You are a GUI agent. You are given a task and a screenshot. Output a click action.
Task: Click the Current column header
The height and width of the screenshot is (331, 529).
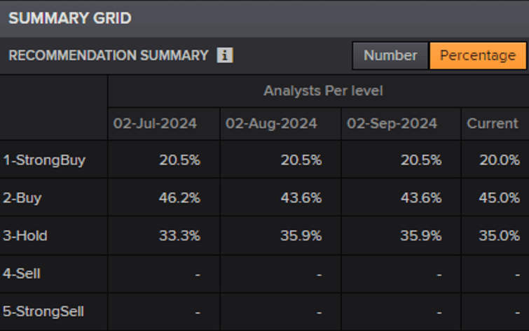493,123
